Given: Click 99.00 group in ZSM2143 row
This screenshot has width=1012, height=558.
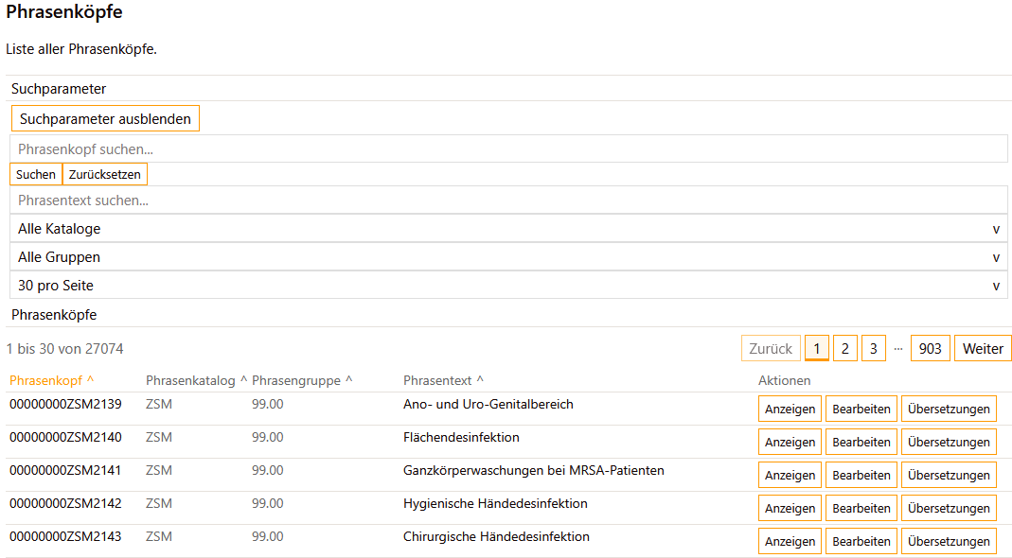Looking at the screenshot, I should [267, 536].
